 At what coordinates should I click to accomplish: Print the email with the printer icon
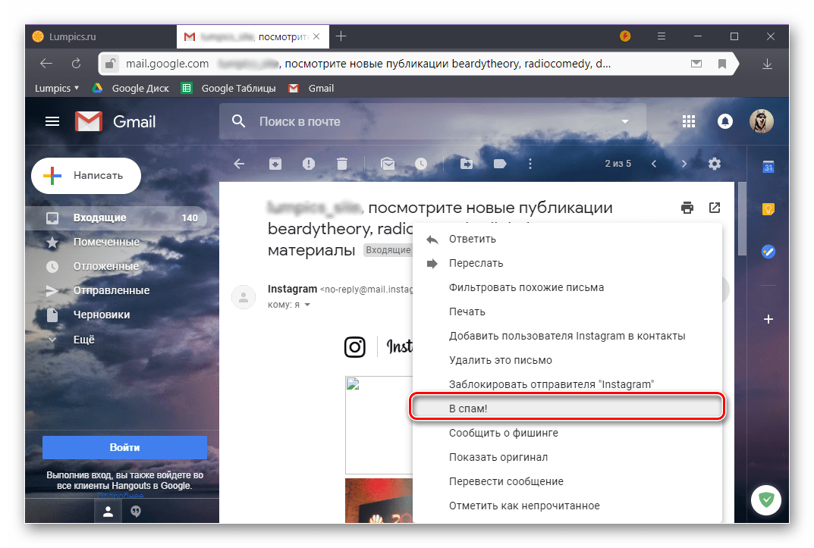coord(687,207)
